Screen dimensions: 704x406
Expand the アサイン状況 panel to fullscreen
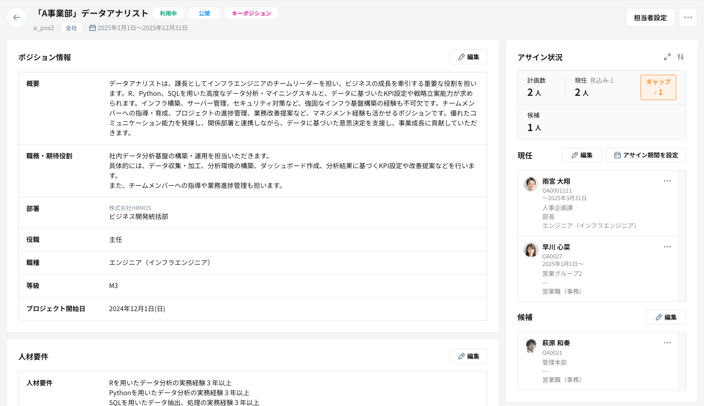(x=667, y=57)
